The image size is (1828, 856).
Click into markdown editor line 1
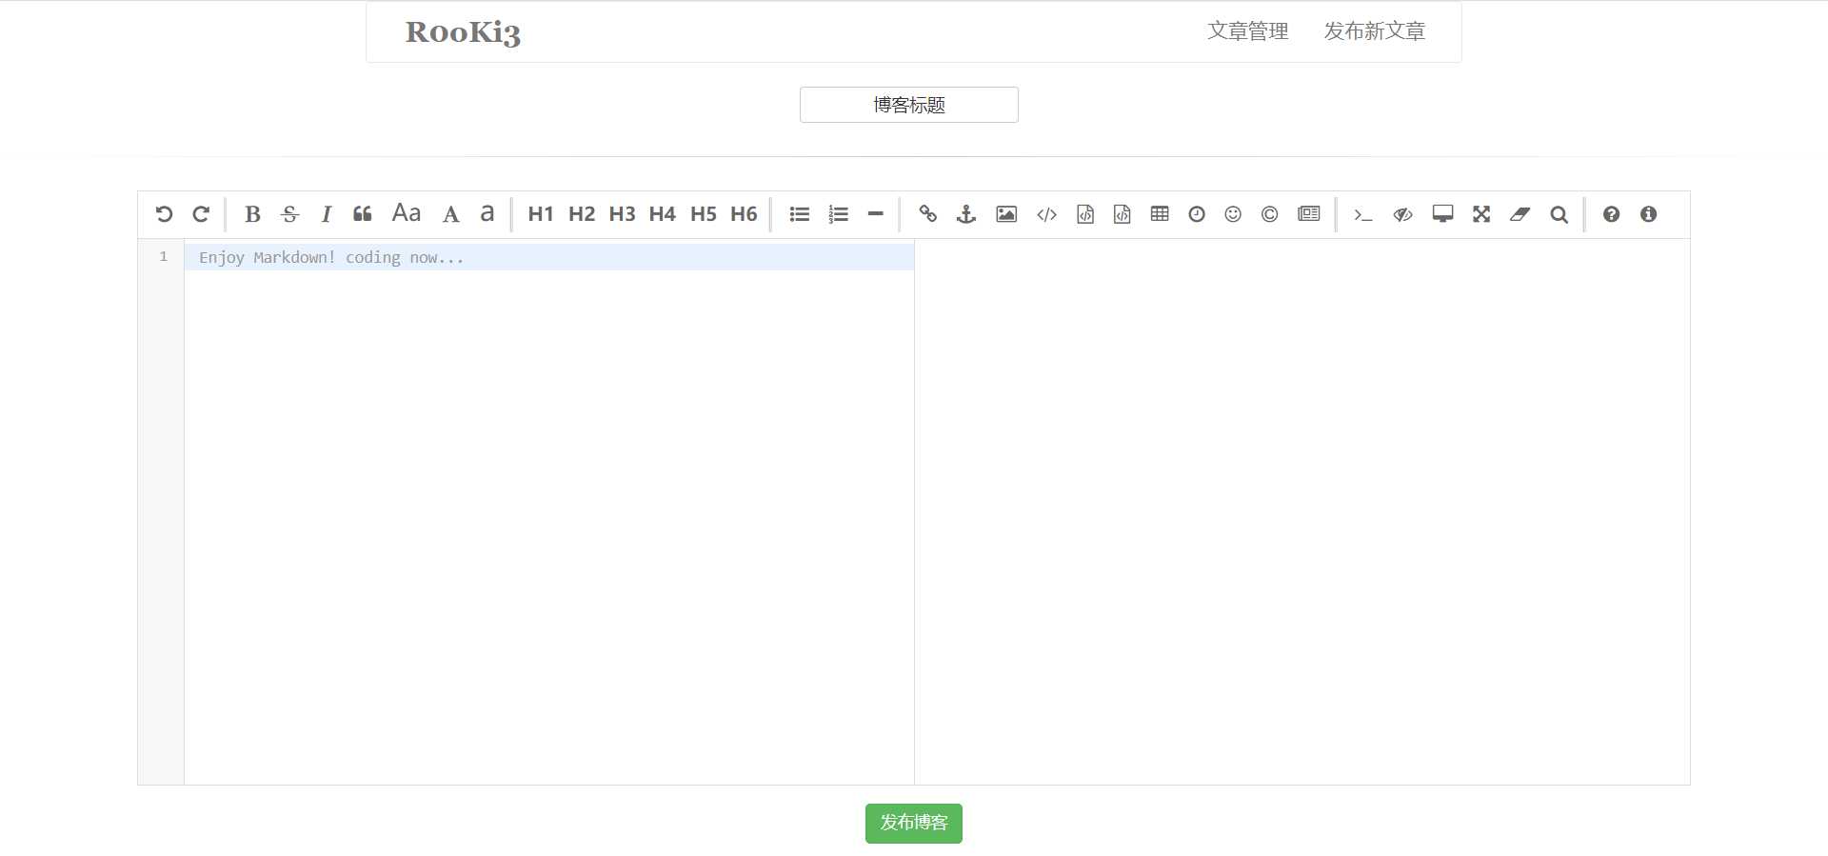pyautogui.click(x=549, y=257)
